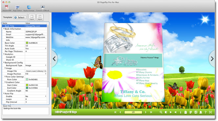Go to next page in bottom bar
This screenshot has height=121, width=218.
coord(145,112)
